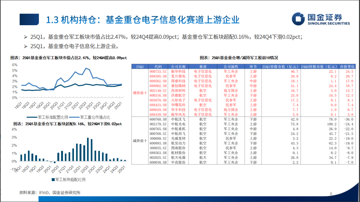
Task: Click the 资料来源 source footnote
Action: pyautogui.click(x=50, y=192)
